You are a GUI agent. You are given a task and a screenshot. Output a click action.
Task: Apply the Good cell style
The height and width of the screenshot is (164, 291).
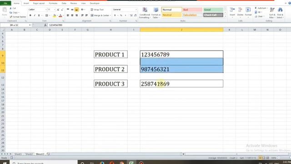tap(213, 10)
